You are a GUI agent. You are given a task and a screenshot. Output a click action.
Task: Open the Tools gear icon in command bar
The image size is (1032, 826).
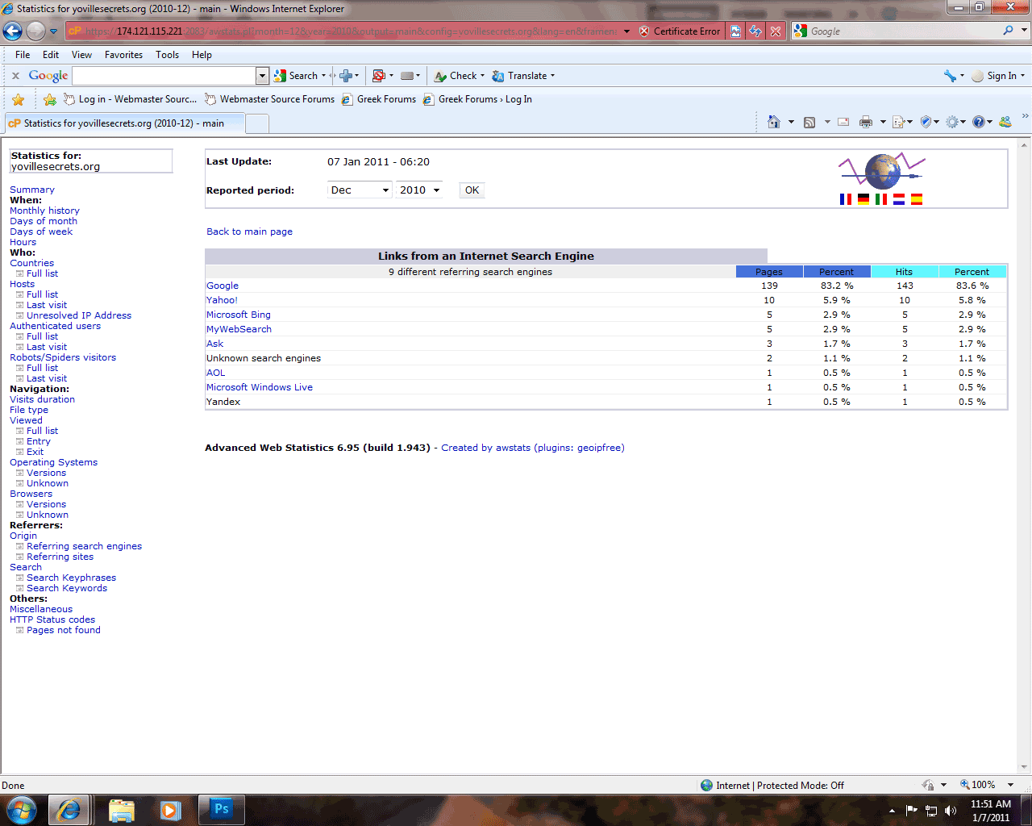[x=952, y=122]
